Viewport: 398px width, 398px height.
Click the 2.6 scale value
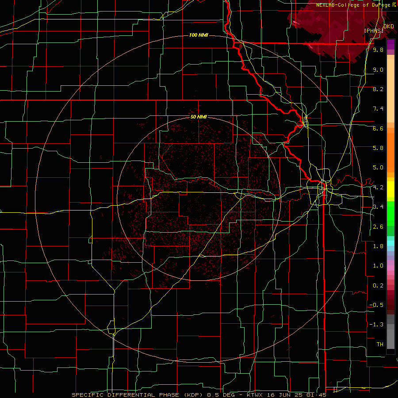[378, 227]
